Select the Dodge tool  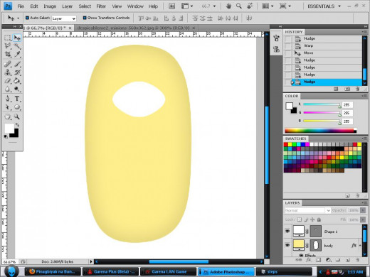click(x=17, y=89)
